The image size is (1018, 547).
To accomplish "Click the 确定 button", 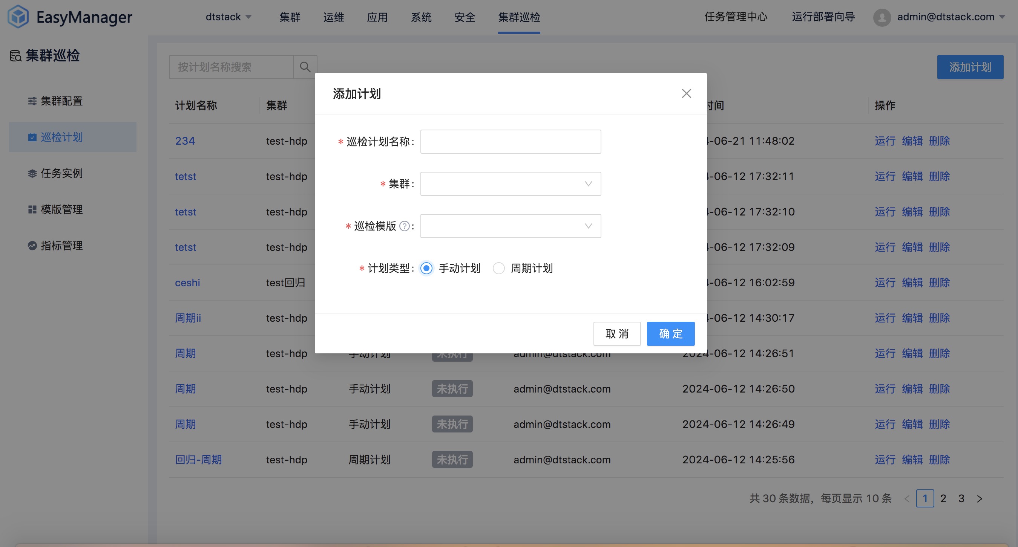I will click(671, 334).
